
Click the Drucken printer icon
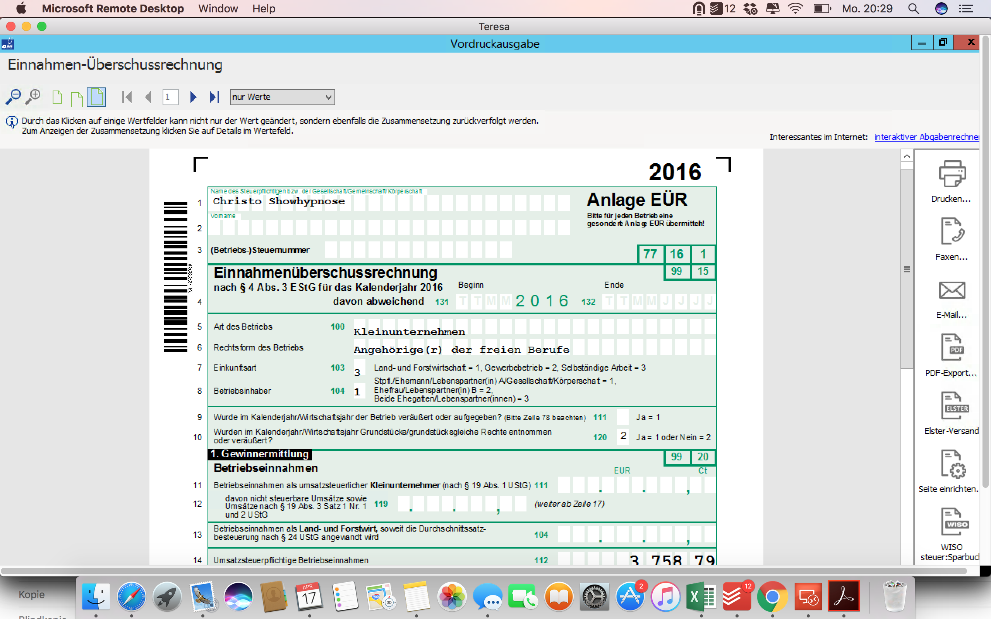click(952, 174)
